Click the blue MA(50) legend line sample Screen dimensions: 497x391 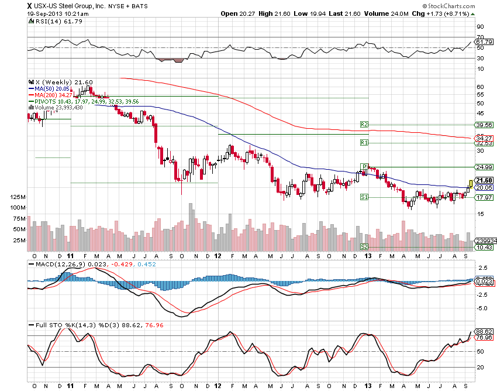(32, 89)
